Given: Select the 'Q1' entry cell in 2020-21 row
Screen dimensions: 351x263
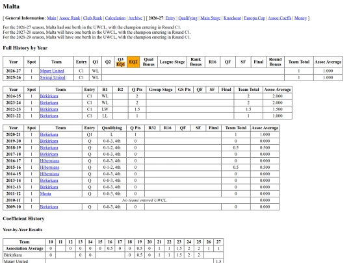Looking at the screenshot, I should (x=90, y=134).
